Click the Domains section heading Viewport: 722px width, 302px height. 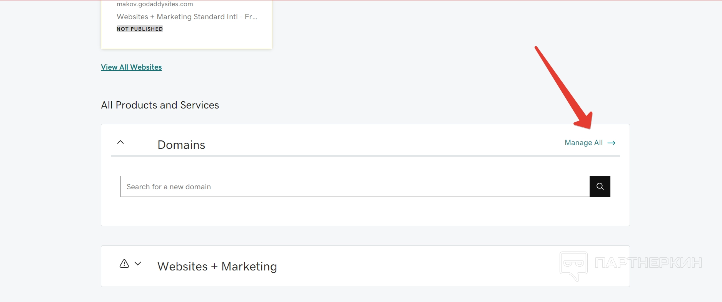point(181,145)
